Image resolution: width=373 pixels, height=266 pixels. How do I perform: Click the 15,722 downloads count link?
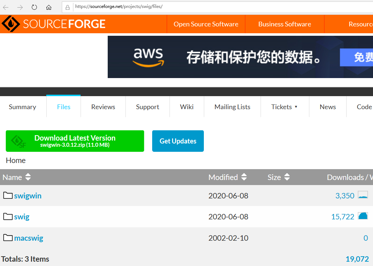(x=343, y=216)
